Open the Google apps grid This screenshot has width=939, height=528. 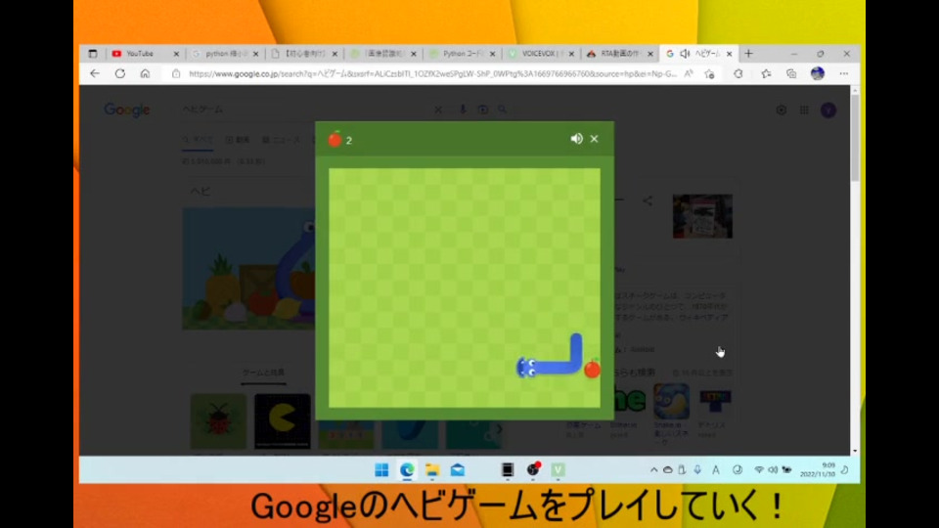804,110
